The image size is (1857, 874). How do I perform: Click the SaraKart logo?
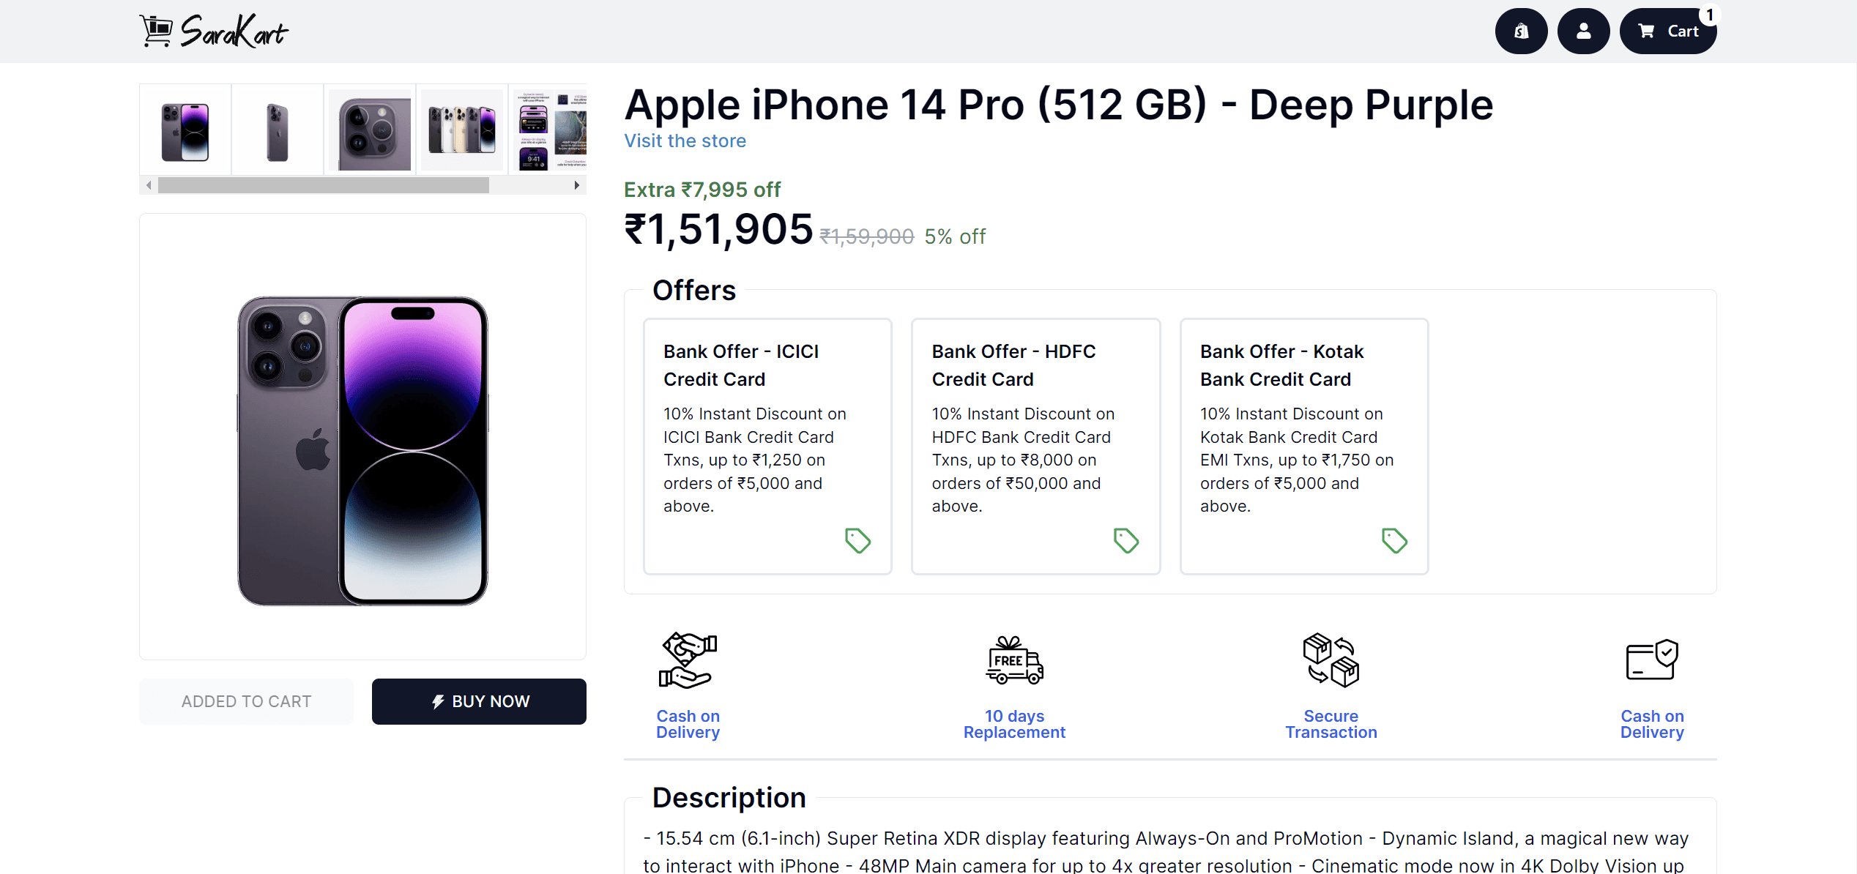click(x=214, y=31)
